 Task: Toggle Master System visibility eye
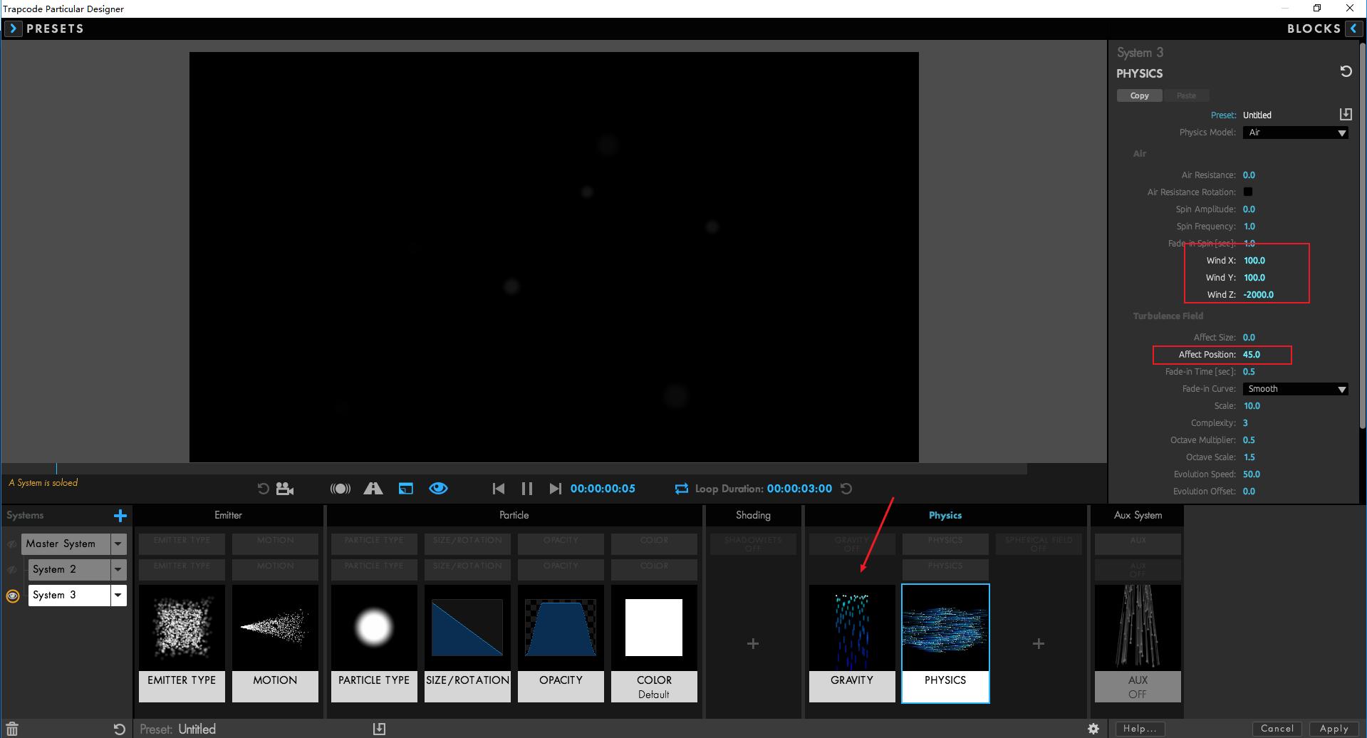click(12, 544)
